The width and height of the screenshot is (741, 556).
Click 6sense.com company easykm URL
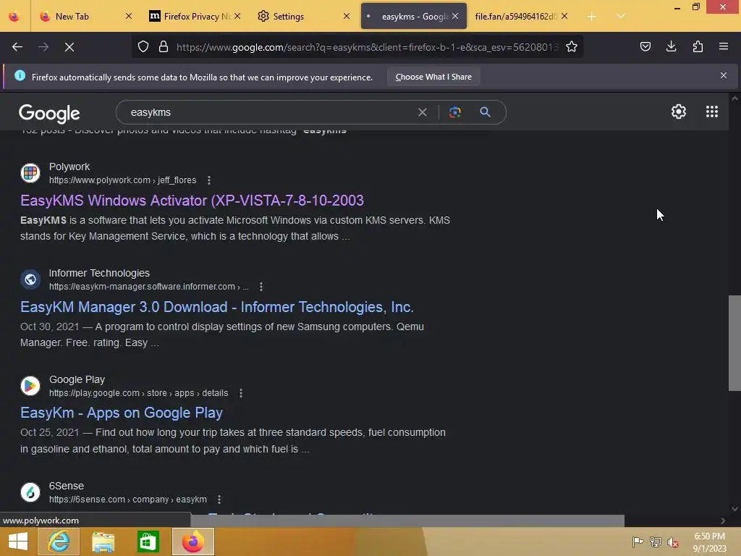pos(128,500)
